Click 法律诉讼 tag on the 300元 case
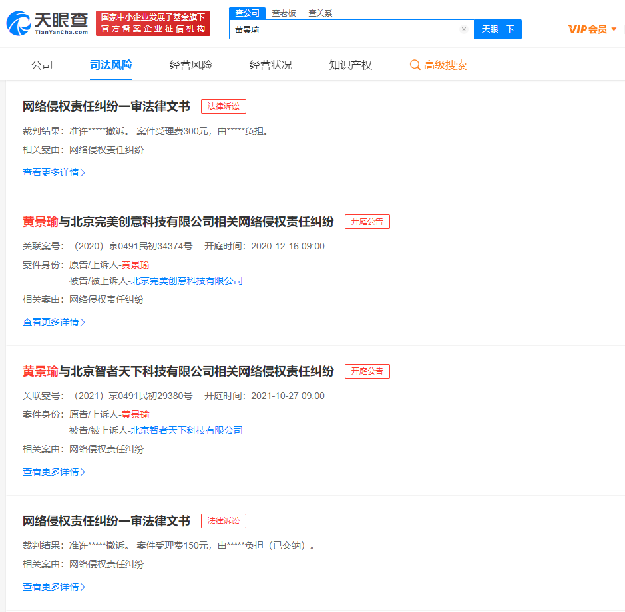Image resolution: width=625 pixels, height=612 pixels. pos(224,106)
